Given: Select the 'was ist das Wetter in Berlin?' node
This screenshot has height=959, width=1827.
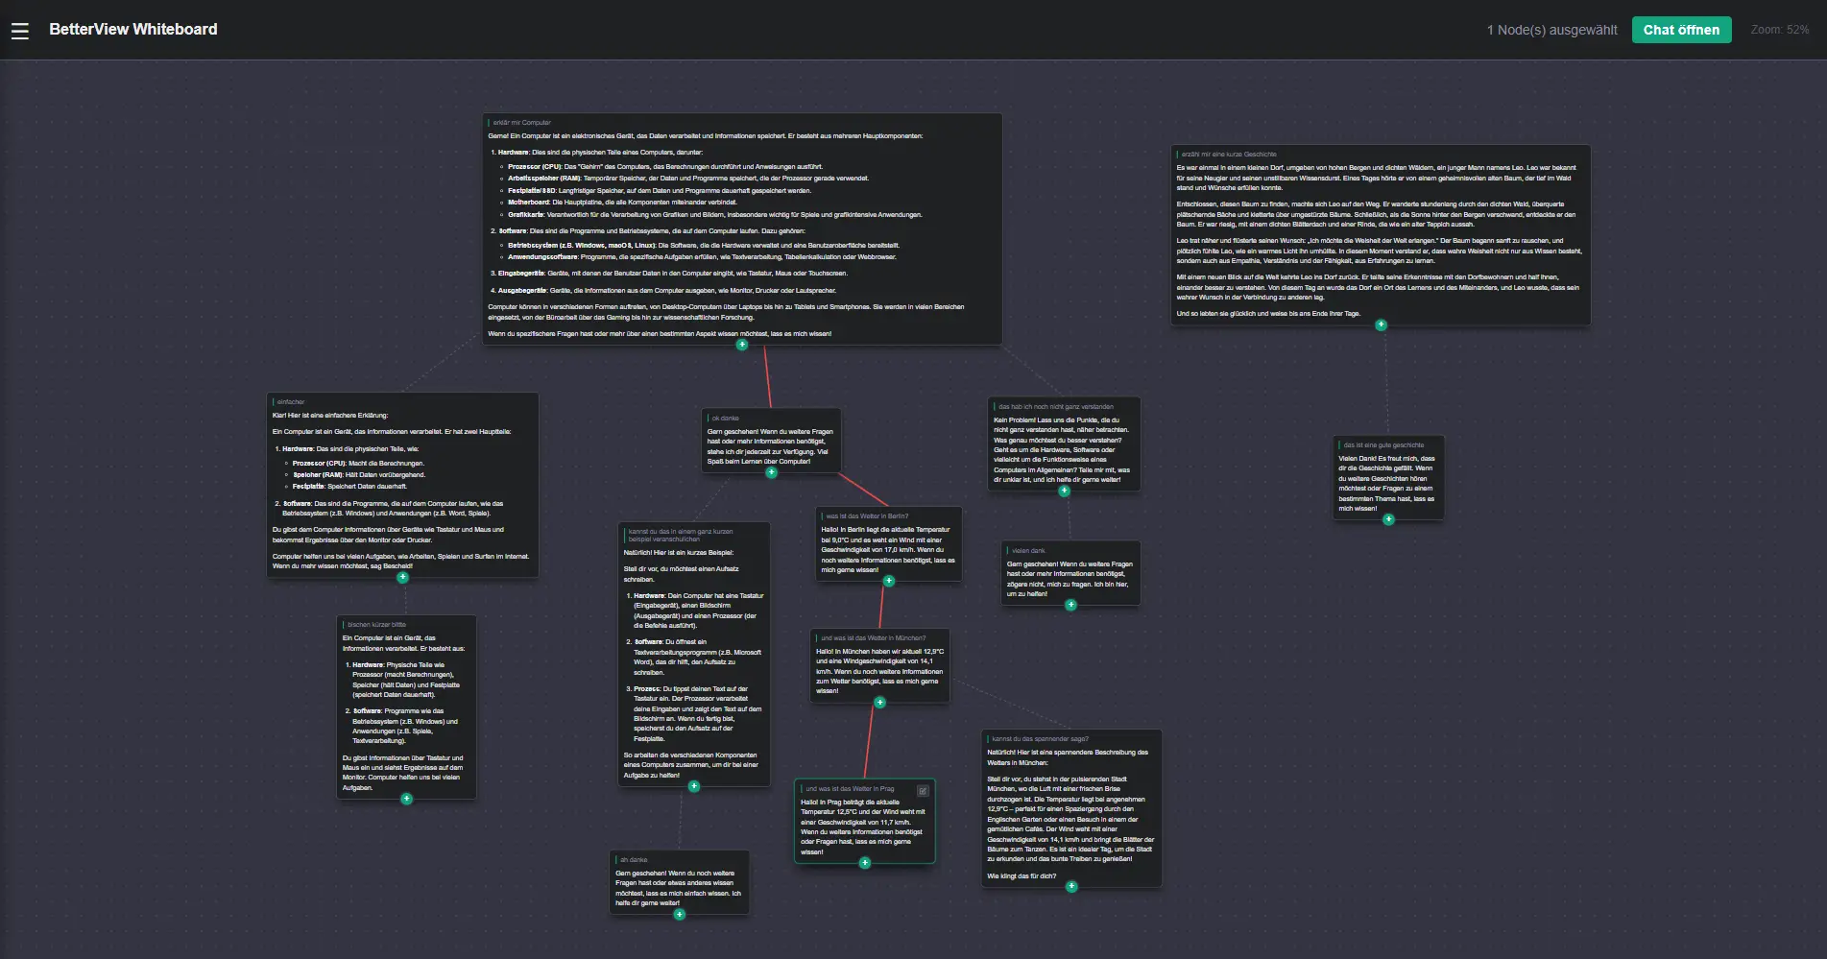Looking at the screenshot, I should point(888,543).
